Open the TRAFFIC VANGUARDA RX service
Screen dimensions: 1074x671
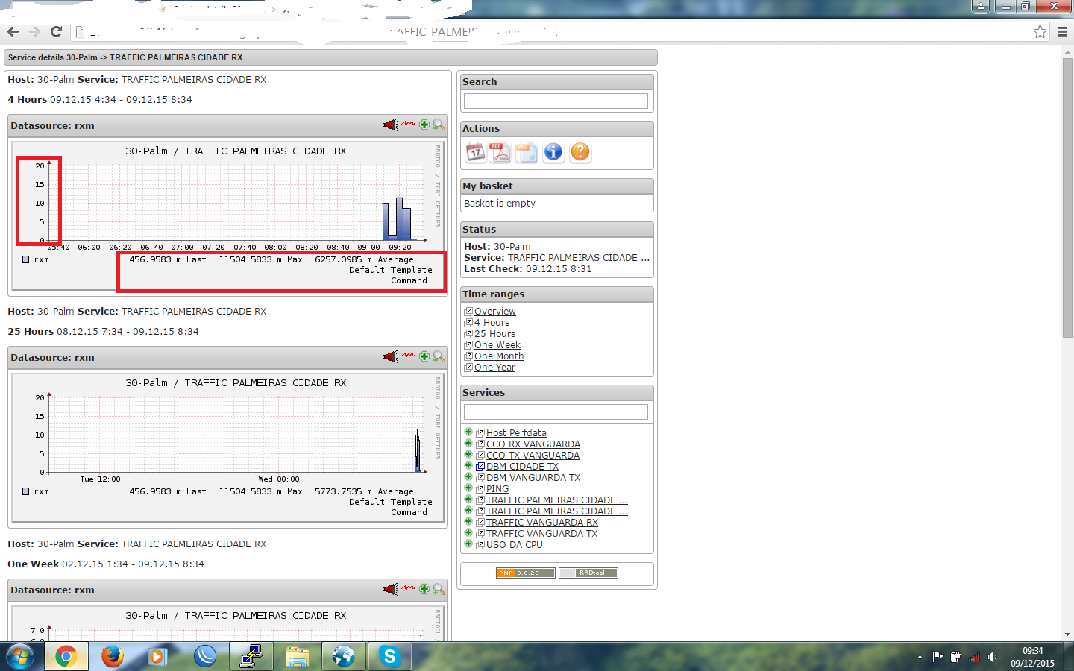[x=541, y=523]
